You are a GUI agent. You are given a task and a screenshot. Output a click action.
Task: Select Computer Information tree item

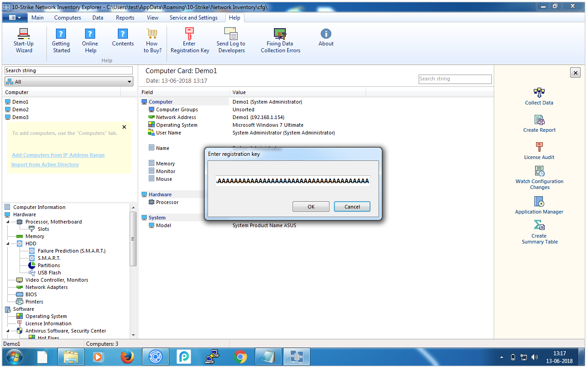(x=39, y=207)
